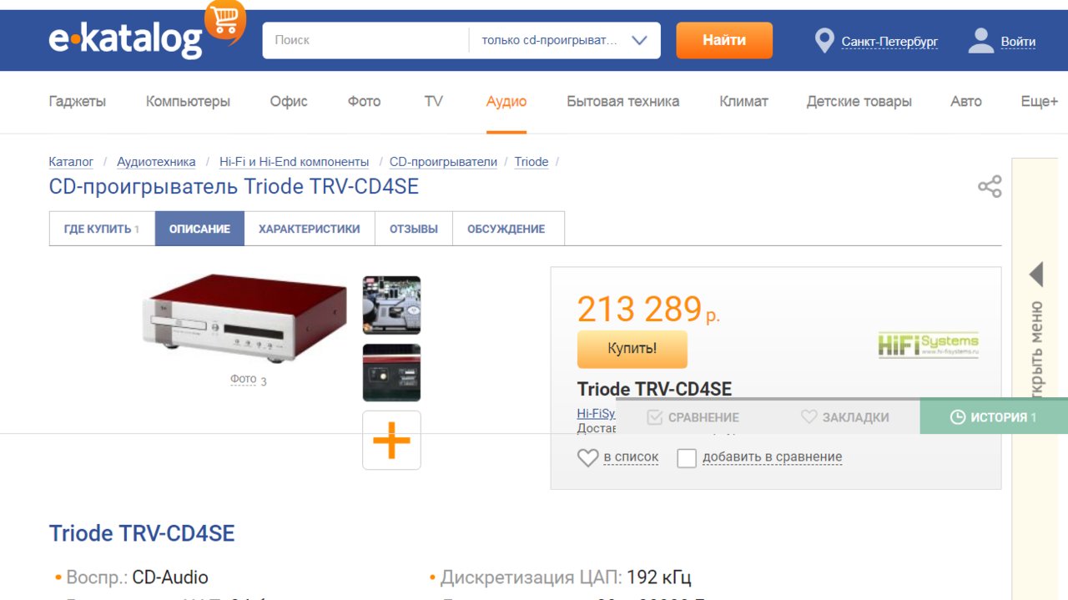
Task: Click into the Поиск search field
Action: coord(366,40)
